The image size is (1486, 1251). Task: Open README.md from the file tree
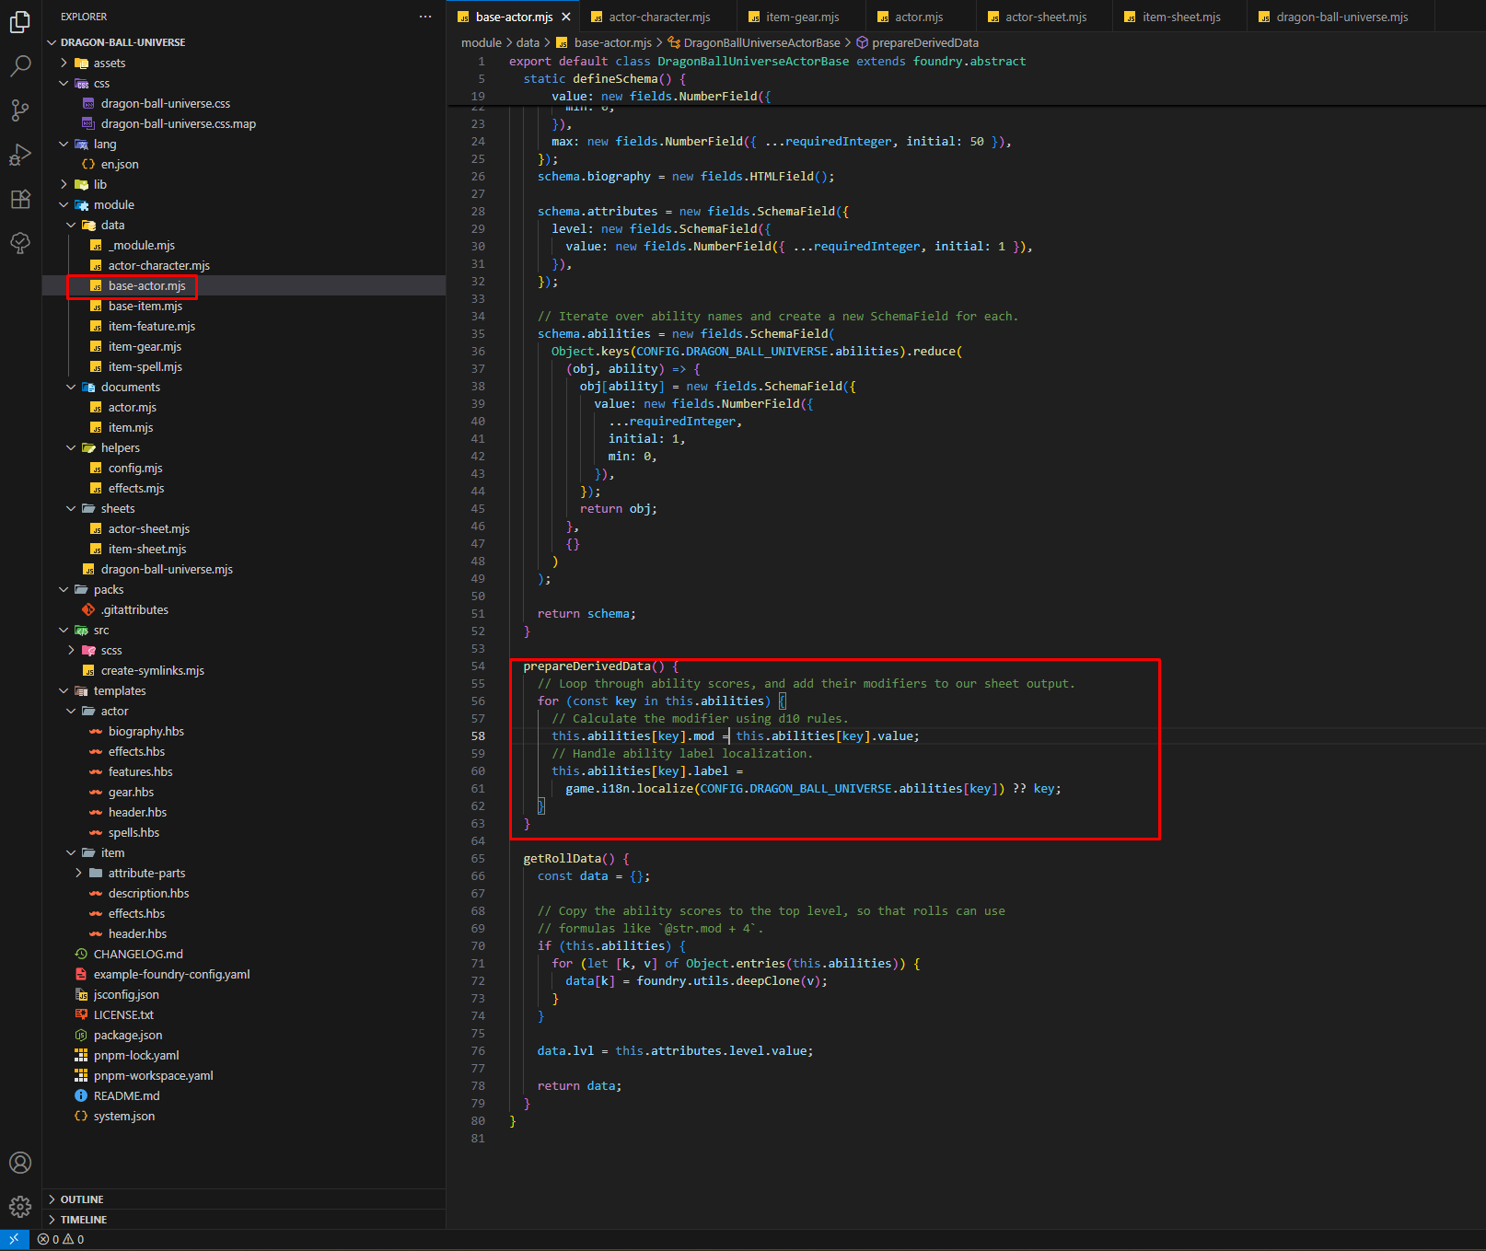point(126,1095)
